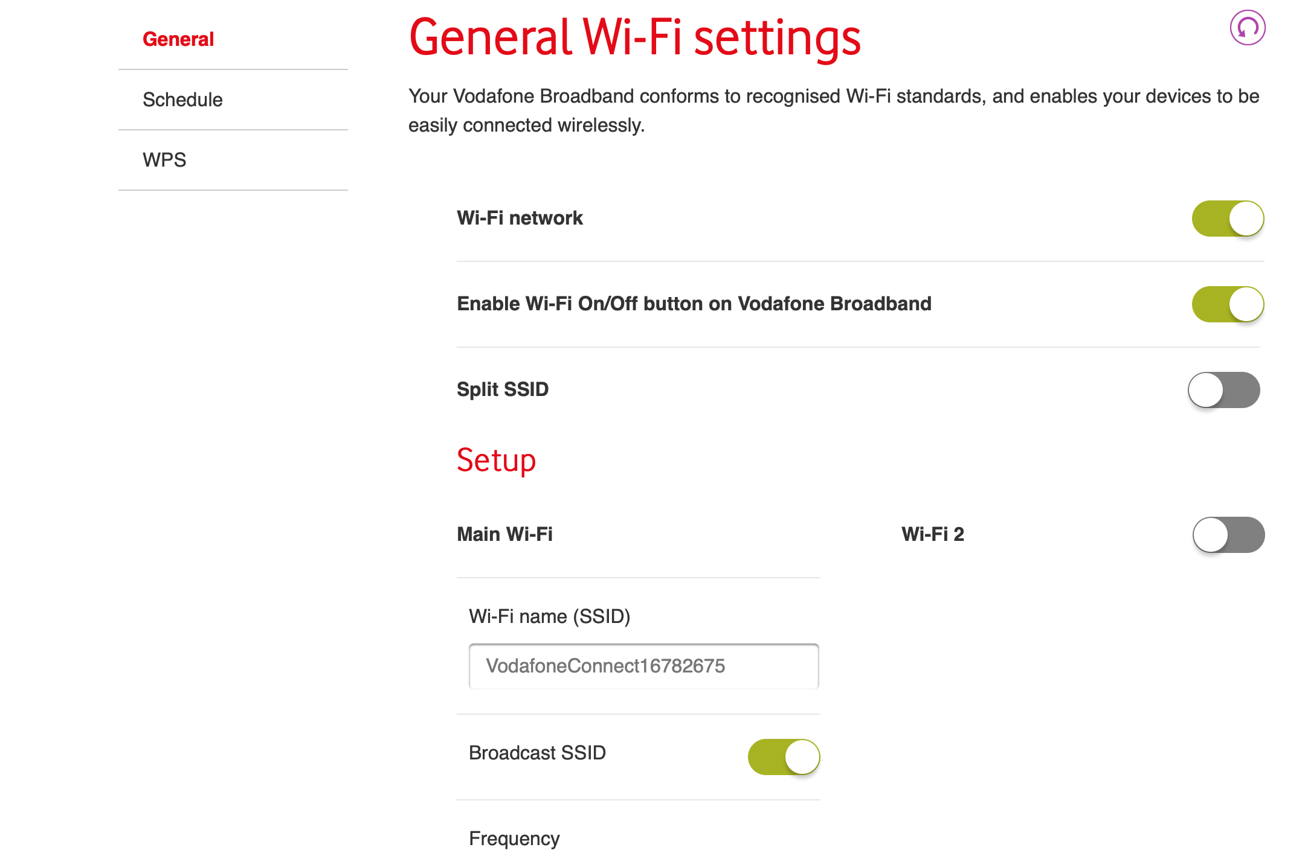
Task: Click the red 'Setup' section heading
Action: point(496,461)
